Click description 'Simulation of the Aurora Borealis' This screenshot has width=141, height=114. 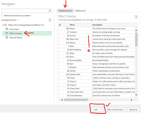[x=106, y=36]
